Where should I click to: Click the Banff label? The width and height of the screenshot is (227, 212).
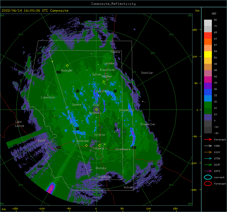click(x=42, y=140)
